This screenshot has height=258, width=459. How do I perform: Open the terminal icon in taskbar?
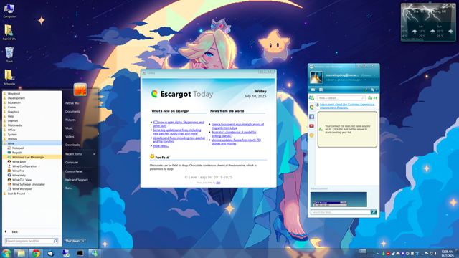pyautogui.click(x=80, y=253)
